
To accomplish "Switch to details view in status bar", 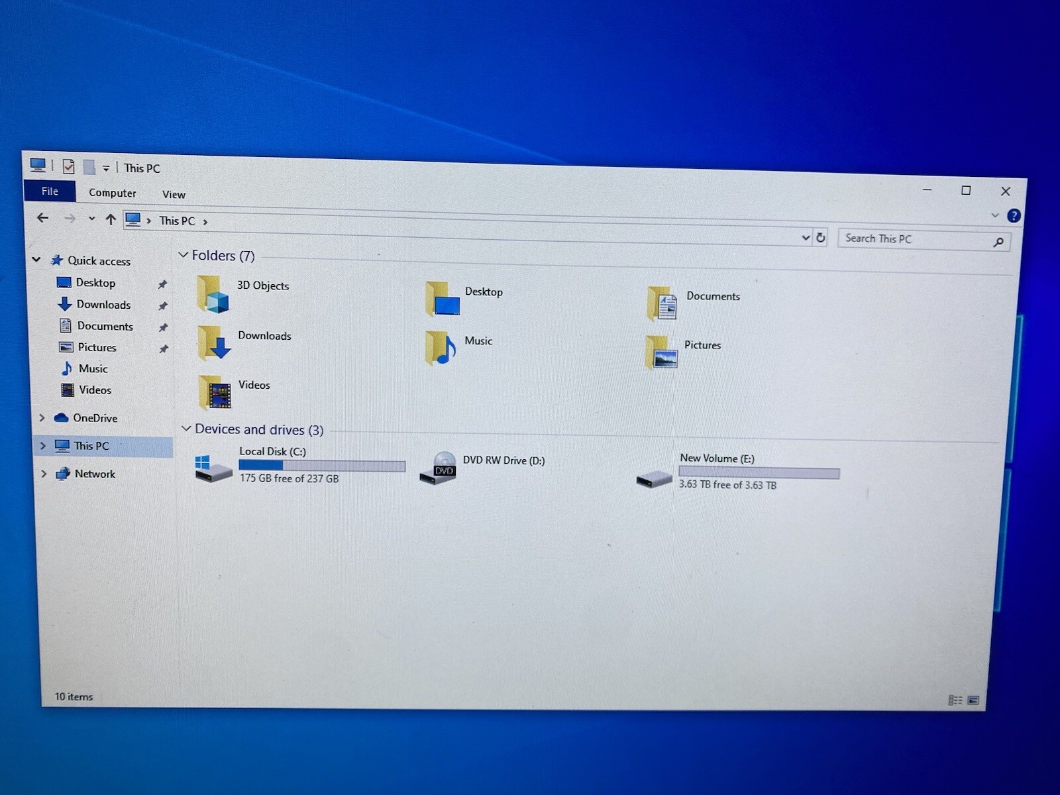I will point(955,700).
